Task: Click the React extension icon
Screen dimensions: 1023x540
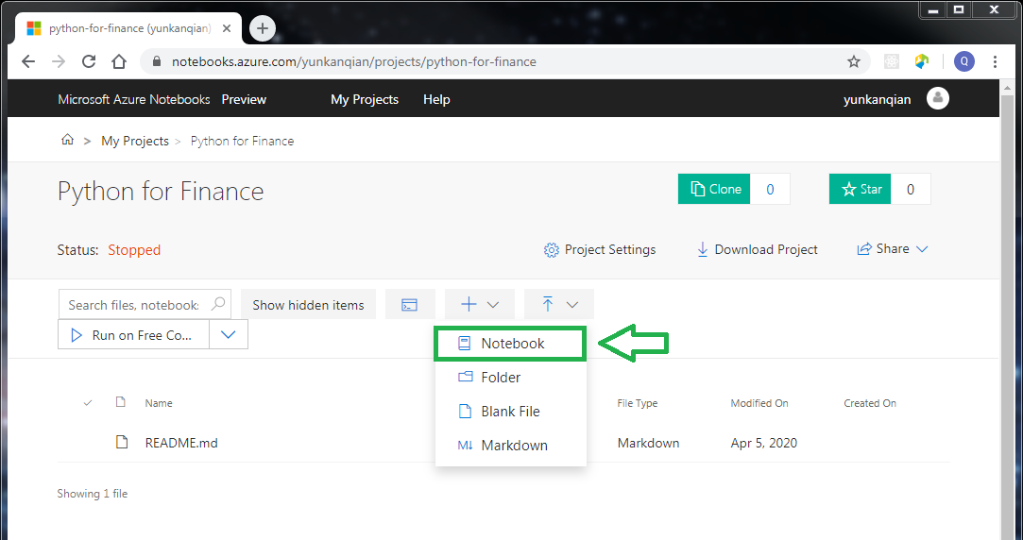Action: pyautogui.click(x=891, y=61)
